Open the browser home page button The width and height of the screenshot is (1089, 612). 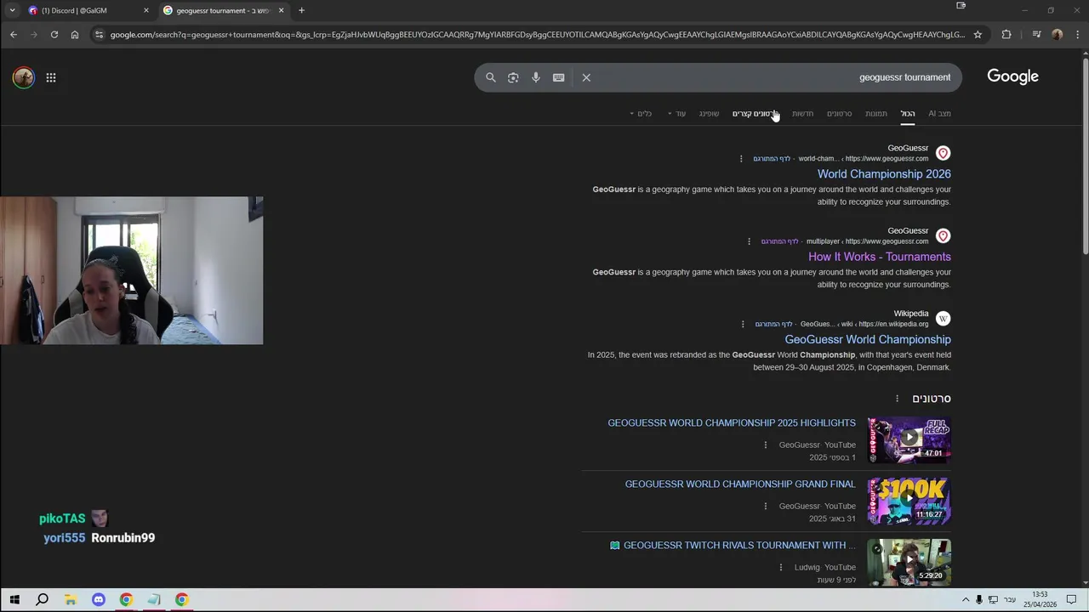(x=75, y=35)
